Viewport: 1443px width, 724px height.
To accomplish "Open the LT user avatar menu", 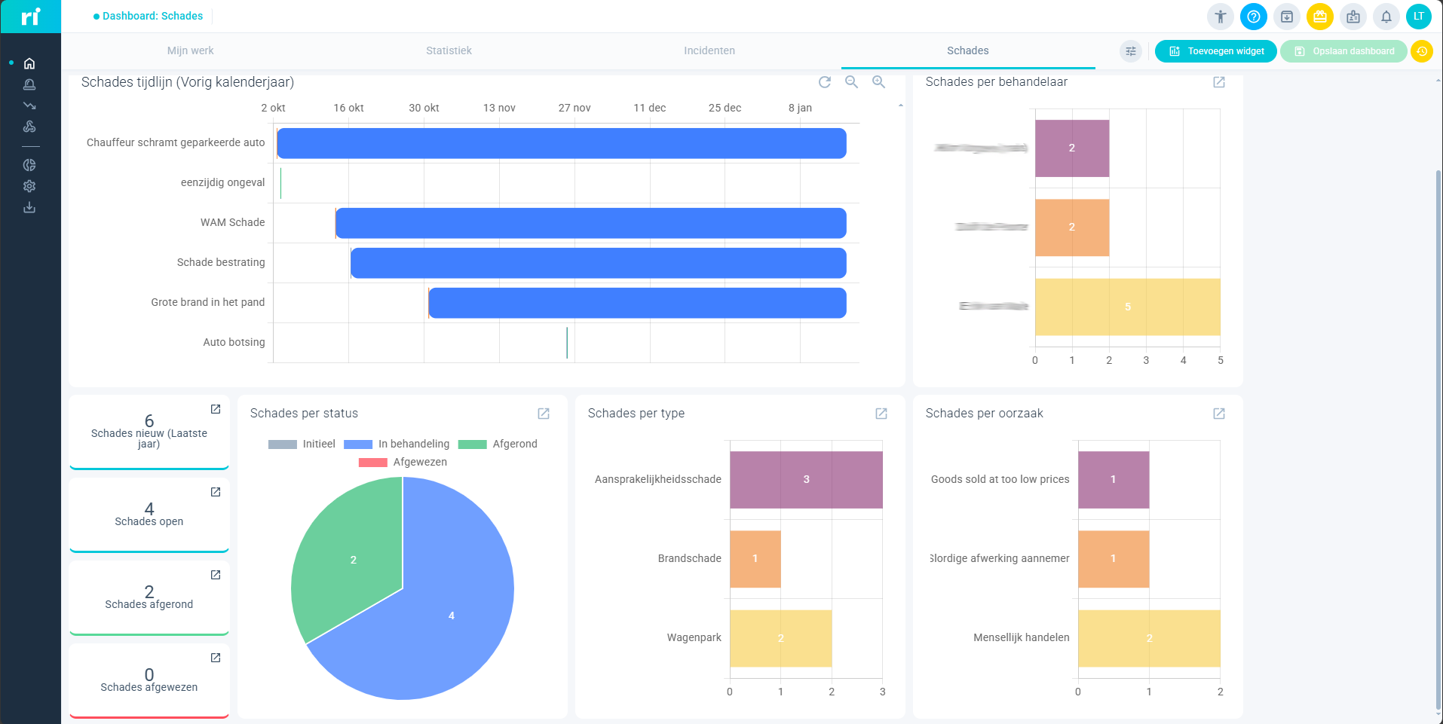I will click(x=1419, y=17).
